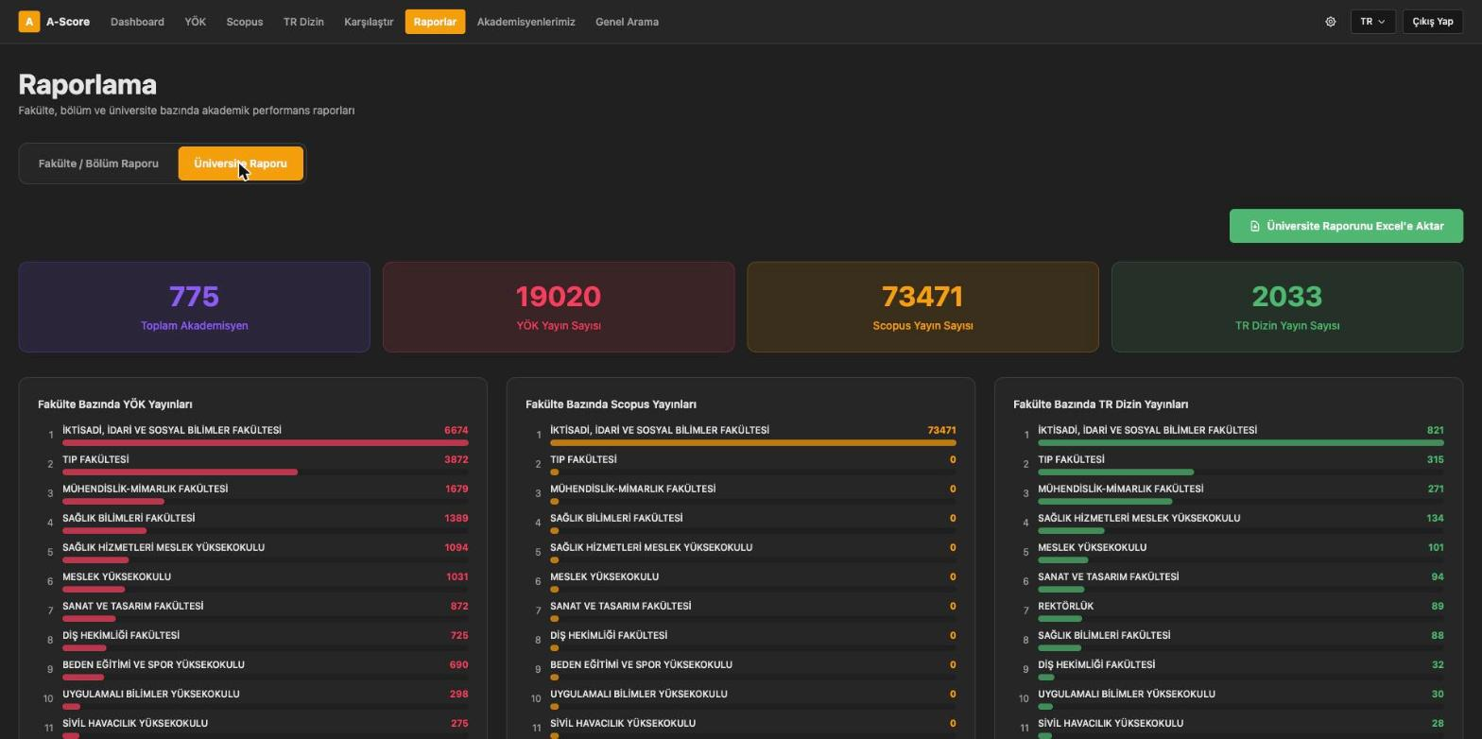Viewport: 1482px width, 739px height.
Task: Click SİVİL HAVACILIK YÜKSEKOKULU in TR Dizin list
Action: [x=1111, y=723]
